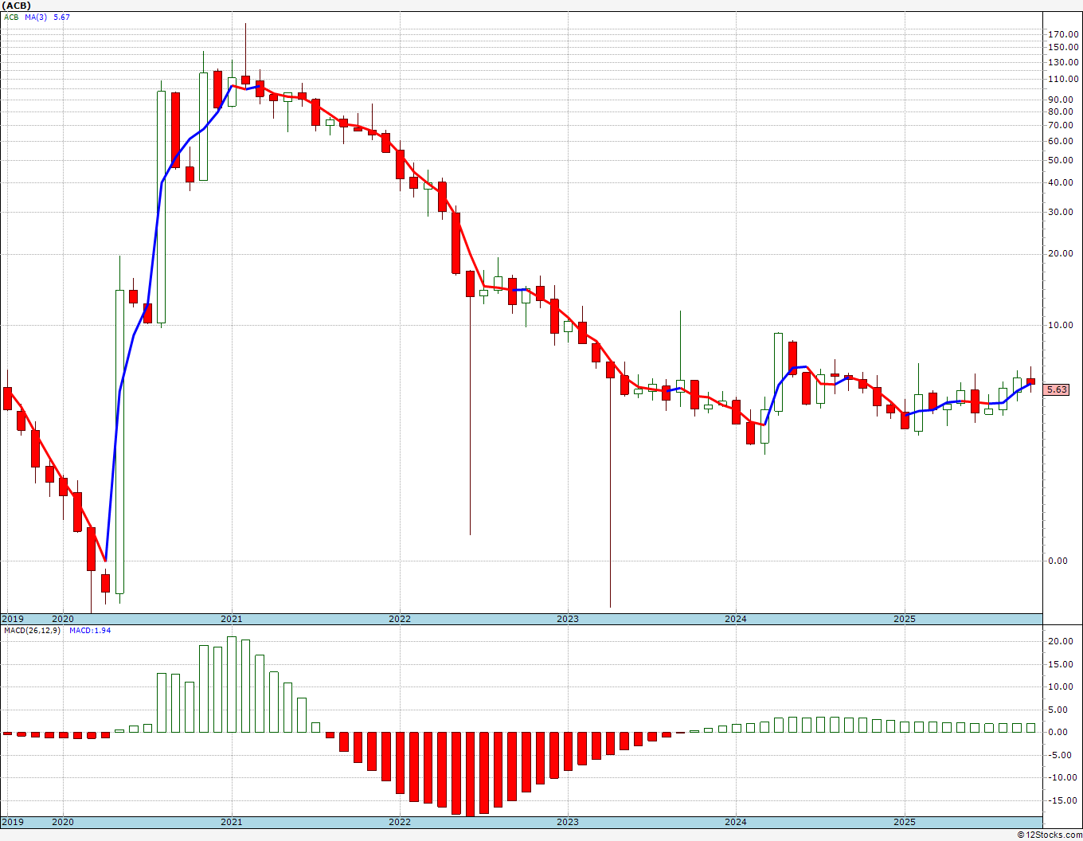Click the (ACB) chart title

(17, 6)
